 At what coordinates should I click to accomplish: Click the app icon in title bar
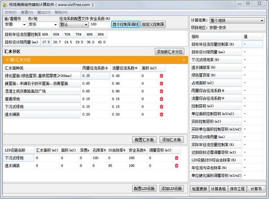tap(5, 4)
